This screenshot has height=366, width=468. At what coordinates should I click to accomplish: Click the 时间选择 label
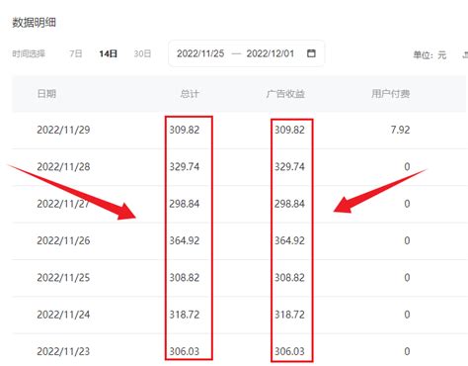29,53
